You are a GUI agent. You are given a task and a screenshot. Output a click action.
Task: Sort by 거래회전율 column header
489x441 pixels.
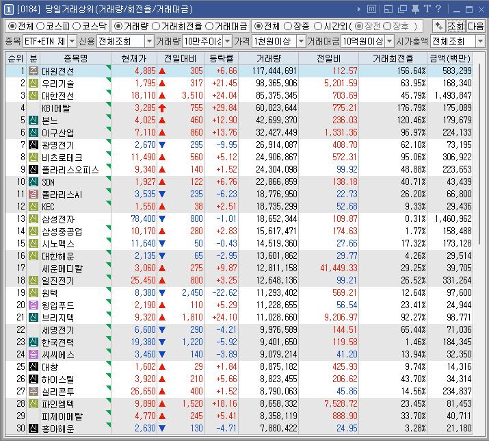click(393, 58)
